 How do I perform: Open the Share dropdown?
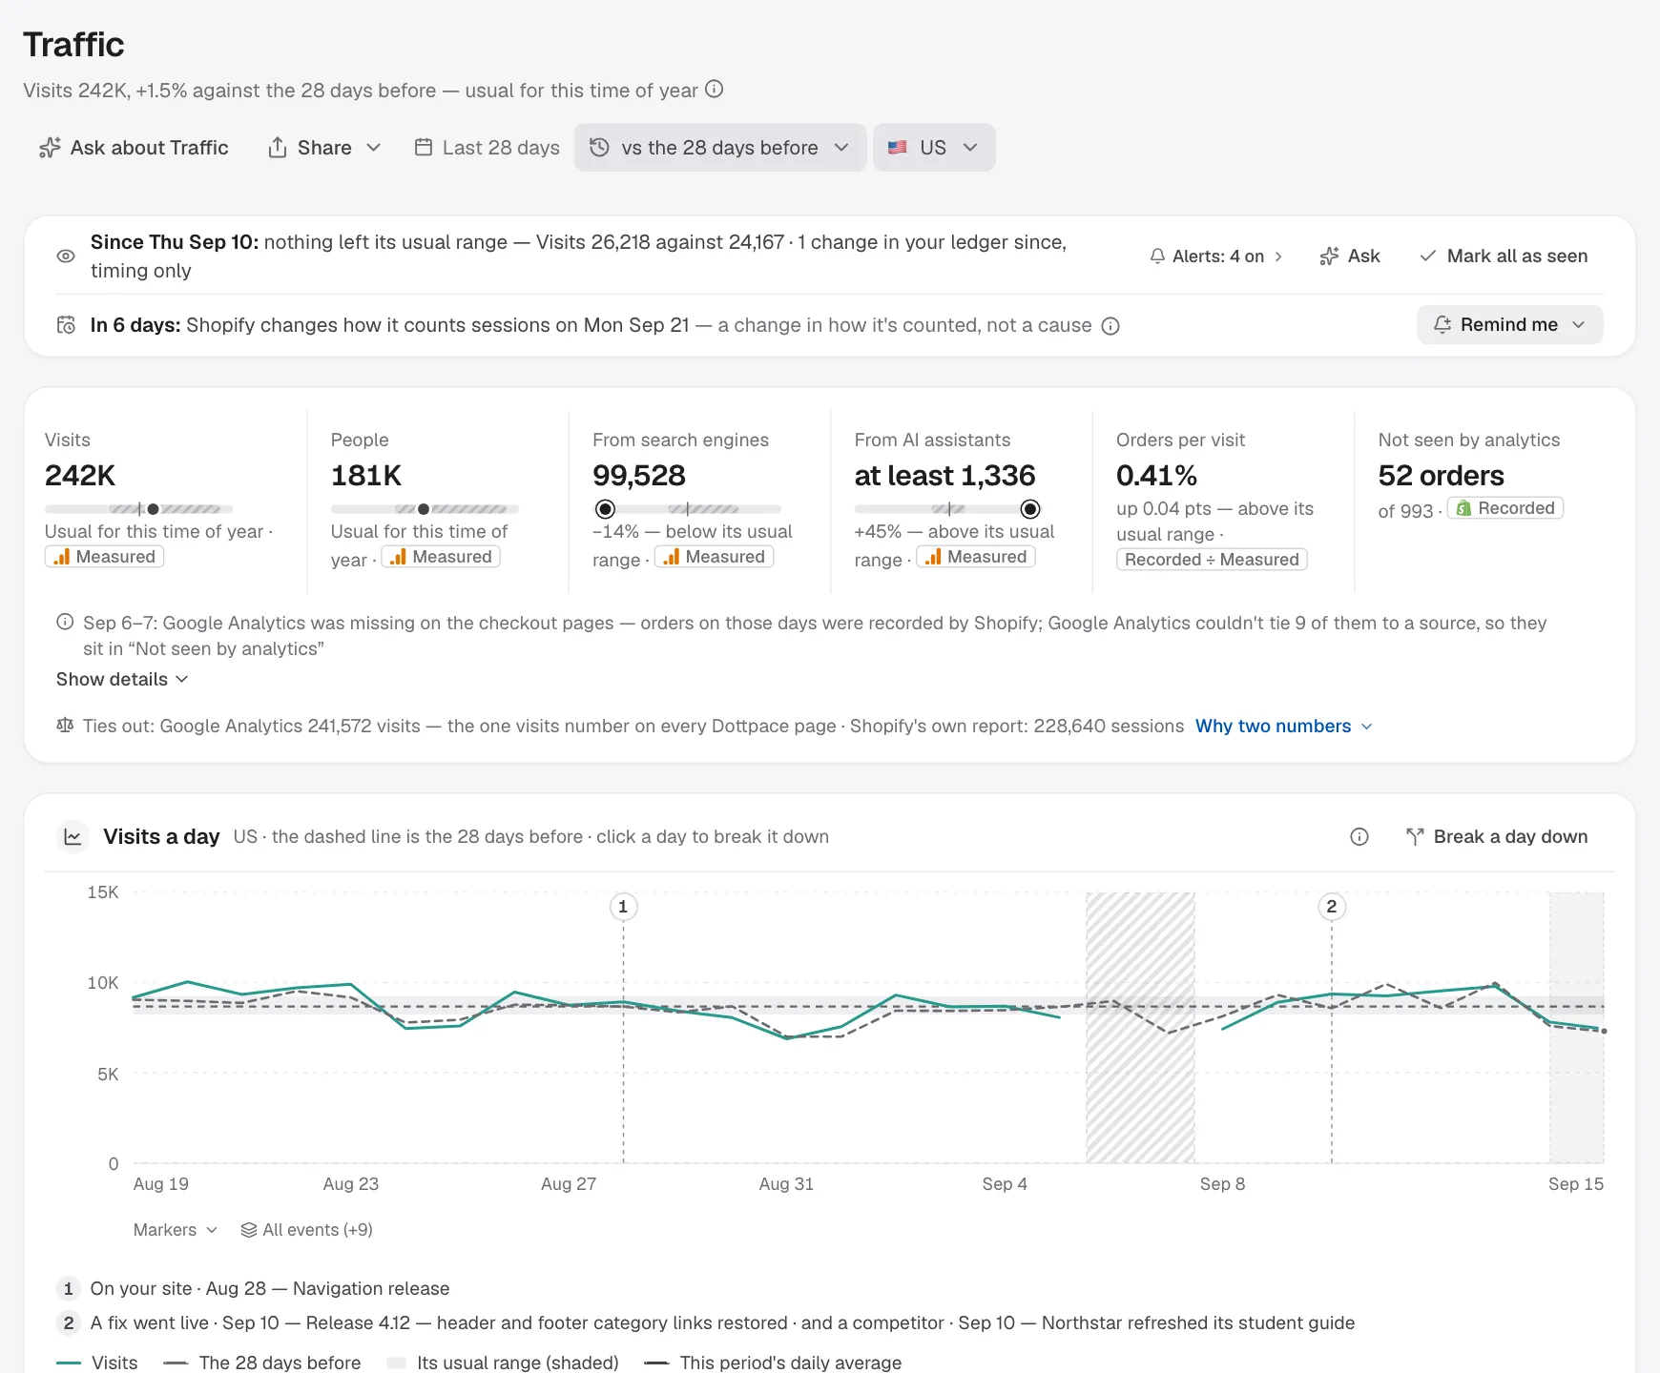click(324, 148)
